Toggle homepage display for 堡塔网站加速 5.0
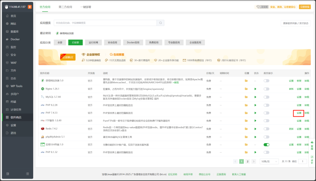This screenshot has height=181, width=316. (x=266, y=81)
